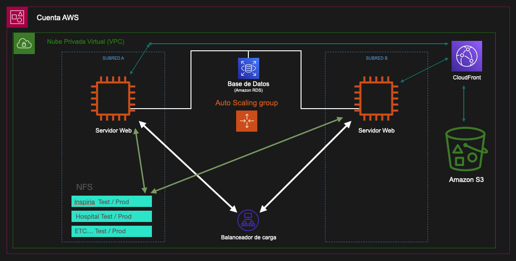Select the SUBRED A label
516x261 pixels.
click(x=113, y=58)
